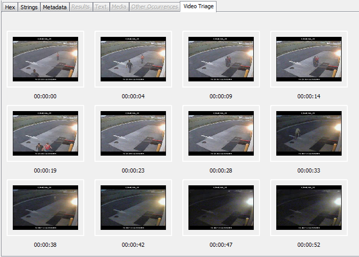This screenshot has height=257, width=359.
Task: Choose the frame thumbnail at 00:00:14
Action: tap(309, 59)
